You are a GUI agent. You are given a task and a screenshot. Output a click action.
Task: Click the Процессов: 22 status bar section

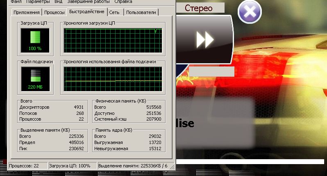pos(27,165)
